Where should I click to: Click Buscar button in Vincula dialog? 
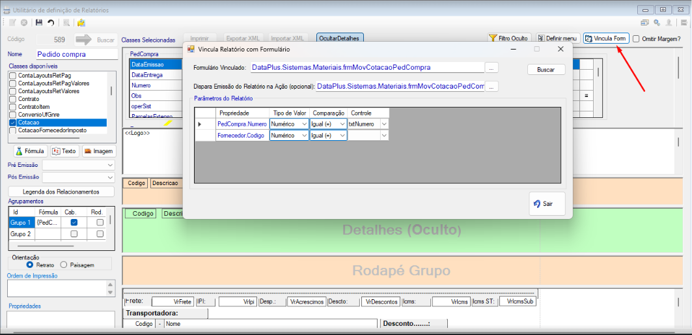click(546, 69)
